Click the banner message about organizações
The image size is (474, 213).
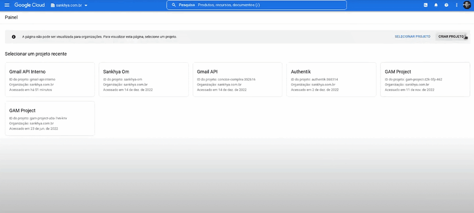point(100,37)
